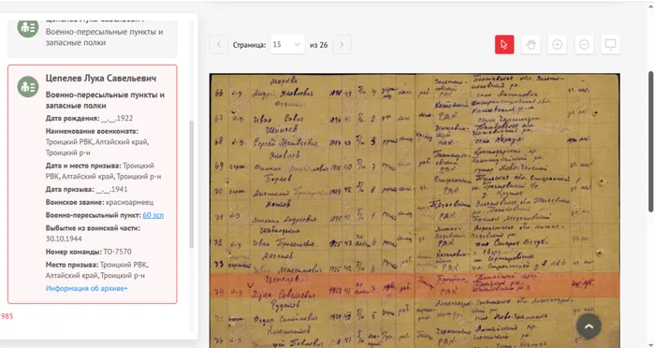655x348 pixels.
Task: Select the red pointer cursor tool
Action: tap(504, 45)
